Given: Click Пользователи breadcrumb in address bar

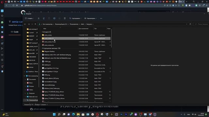Looking at the screenshot, I should [x=74, y=24].
